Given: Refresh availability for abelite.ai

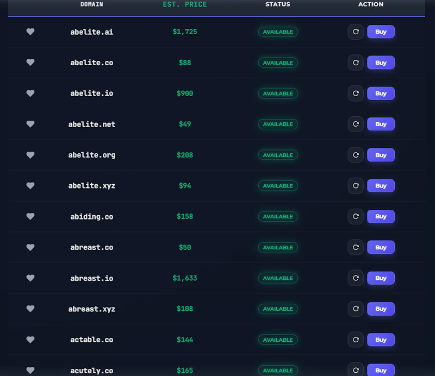Looking at the screenshot, I should pos(356,32).
